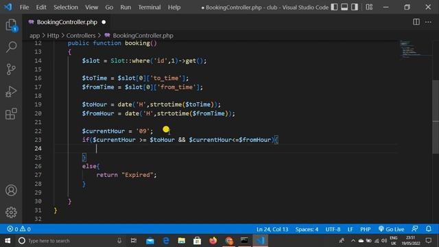Open the View menu
Viewport: 439px width, 247px height.
[91, 8]
